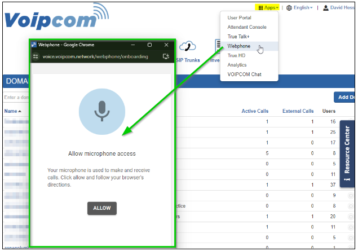Image resolution: width=358 pixels, height=251 pixels.
Task: Click the row action icon in Users 20 row
Action: point(351,217)
